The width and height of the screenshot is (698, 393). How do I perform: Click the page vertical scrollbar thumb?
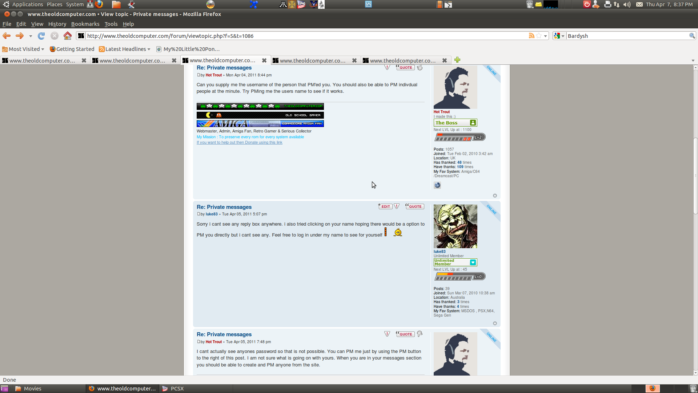click(x=695, y=175)
